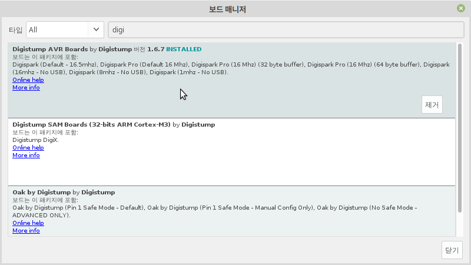Click the INSTALLED status label
Viewport: 471px width, 265px height.
184,49
